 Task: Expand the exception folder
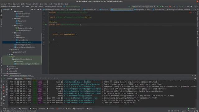[x=15, y=38]
